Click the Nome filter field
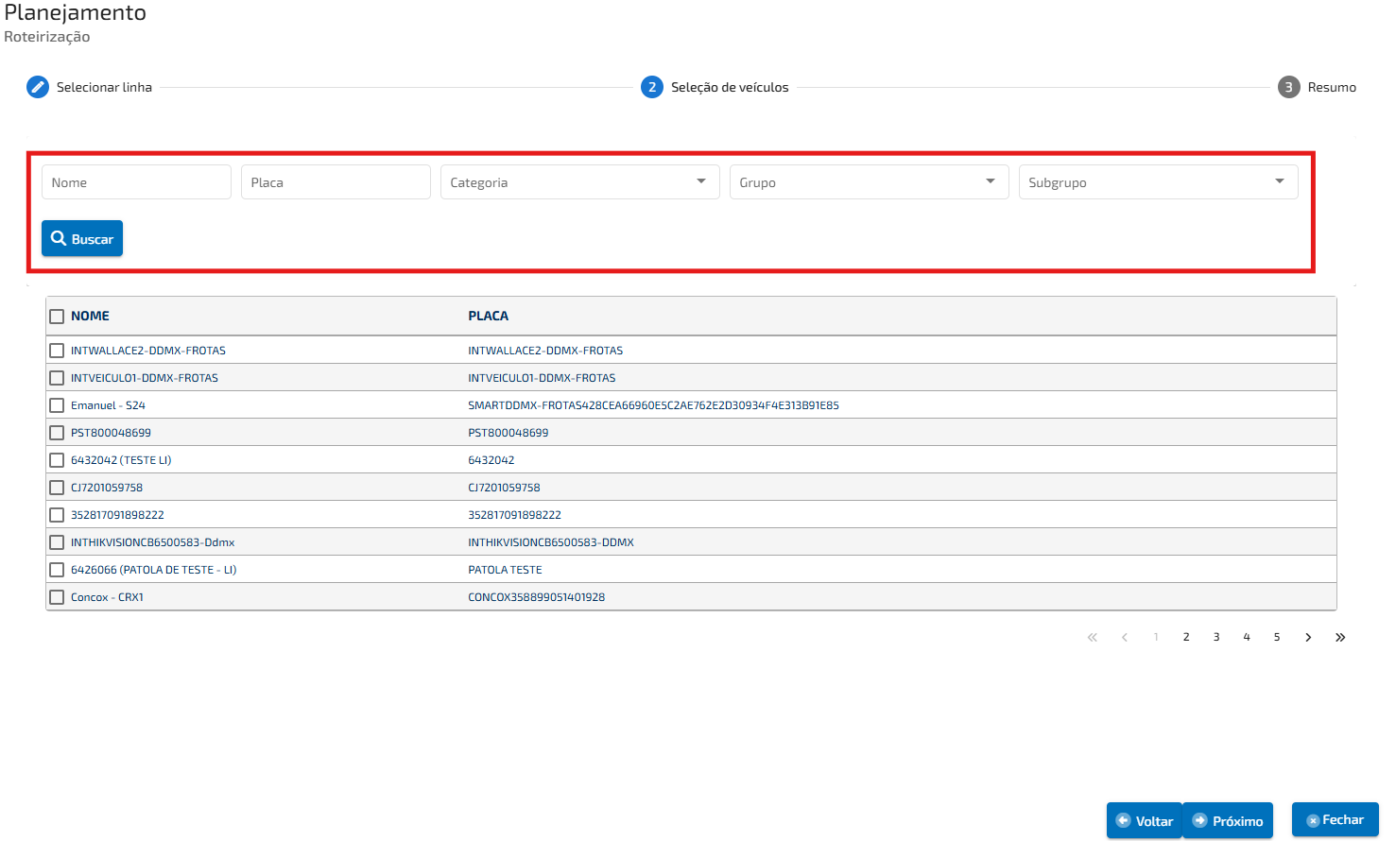The height and width of the screenshot is (841, 1396). 136,181
